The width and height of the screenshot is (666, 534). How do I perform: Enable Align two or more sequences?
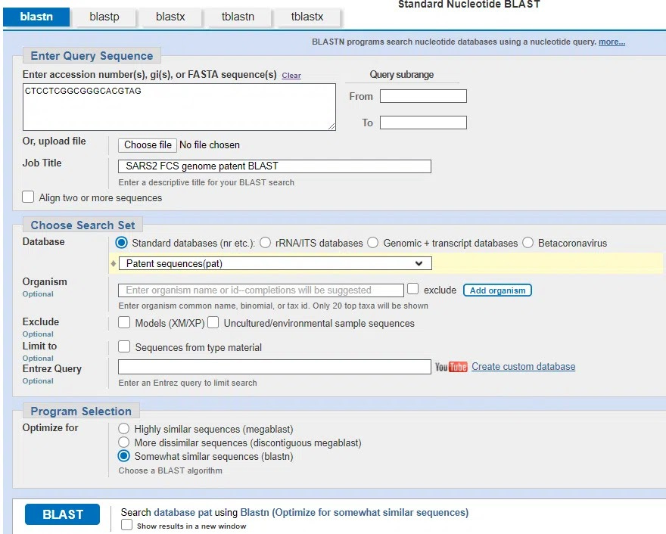tap(28, 197)
